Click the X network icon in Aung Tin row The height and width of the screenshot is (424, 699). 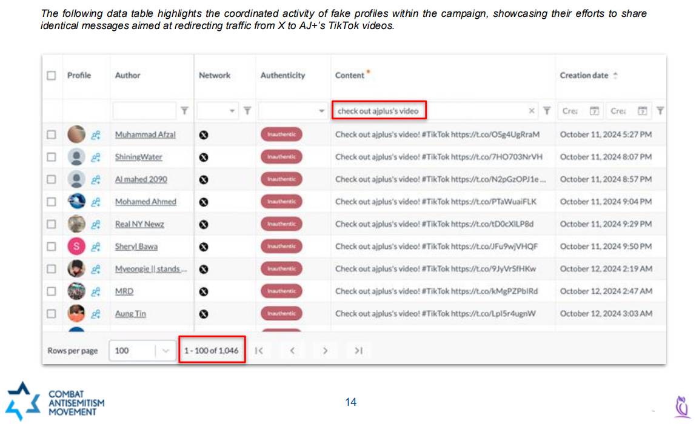pyautogui.click(x=204, y=314)
